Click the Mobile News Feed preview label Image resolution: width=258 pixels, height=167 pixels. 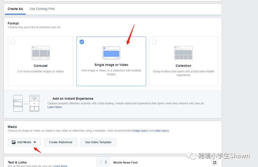point(125,163)
